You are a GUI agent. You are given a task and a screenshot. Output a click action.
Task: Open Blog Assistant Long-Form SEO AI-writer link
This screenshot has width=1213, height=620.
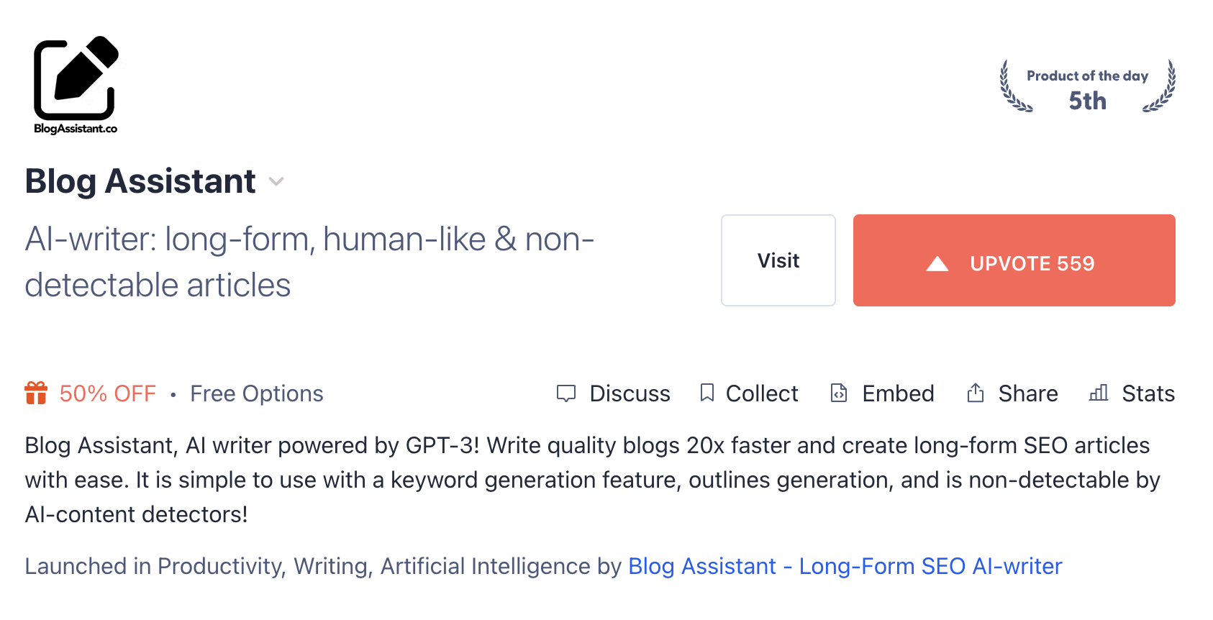pos(845,567)
